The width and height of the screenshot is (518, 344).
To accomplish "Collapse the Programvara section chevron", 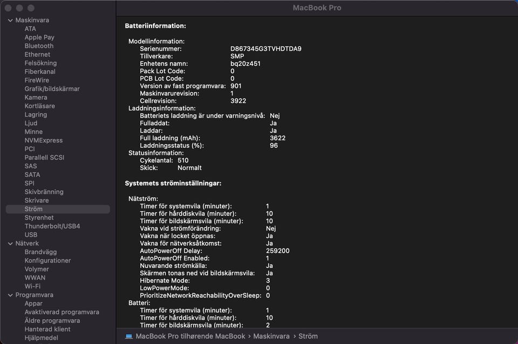I will 10,295.
